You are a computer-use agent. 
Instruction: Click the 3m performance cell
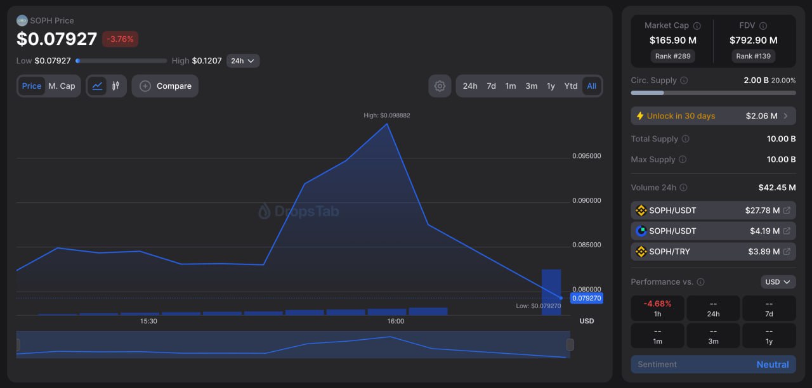(x=713, y=335)
